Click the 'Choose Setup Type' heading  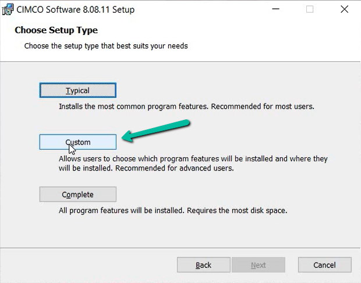coord(56,30)
